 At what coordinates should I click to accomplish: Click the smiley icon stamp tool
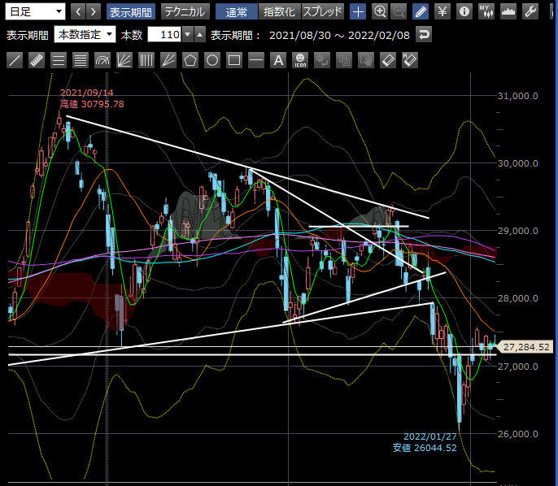[x=299, y=60]
